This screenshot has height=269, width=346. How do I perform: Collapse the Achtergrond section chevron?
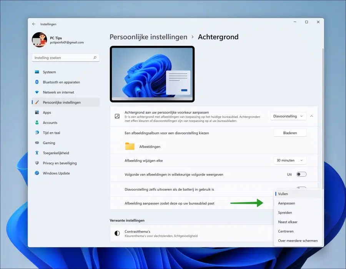point(311,116)
